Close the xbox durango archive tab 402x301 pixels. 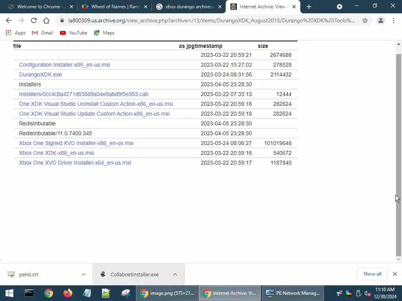220,7
